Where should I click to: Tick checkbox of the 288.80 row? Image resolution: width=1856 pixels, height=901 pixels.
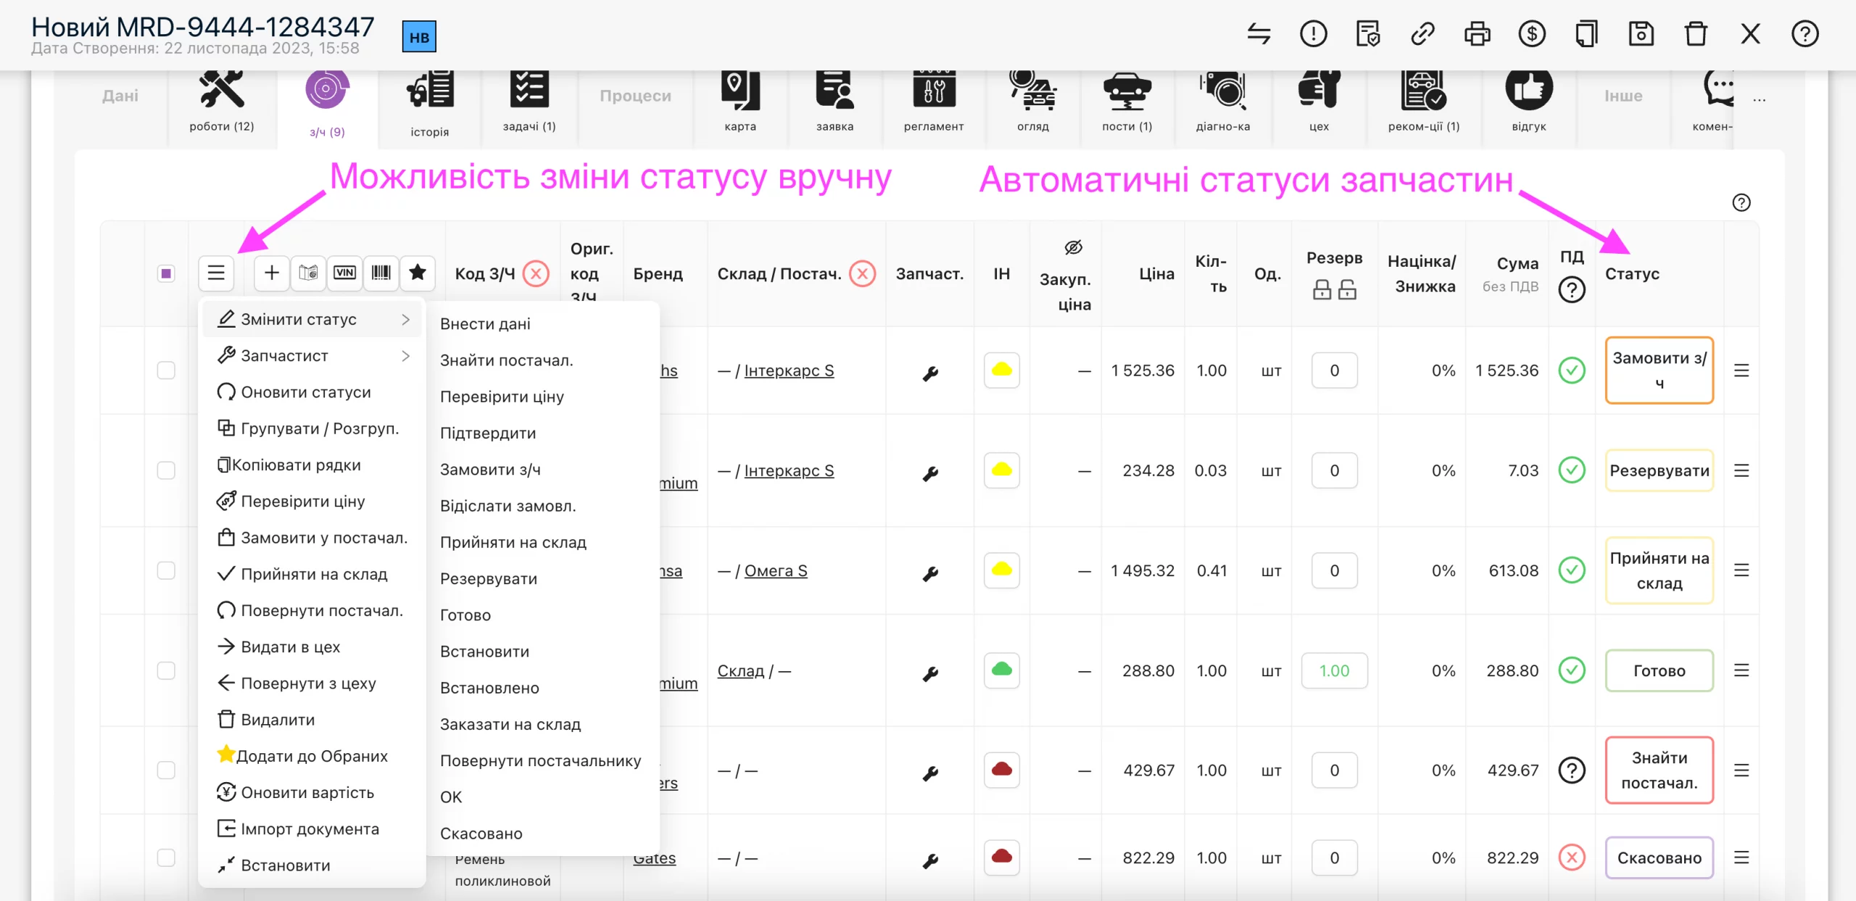[166, 670]
